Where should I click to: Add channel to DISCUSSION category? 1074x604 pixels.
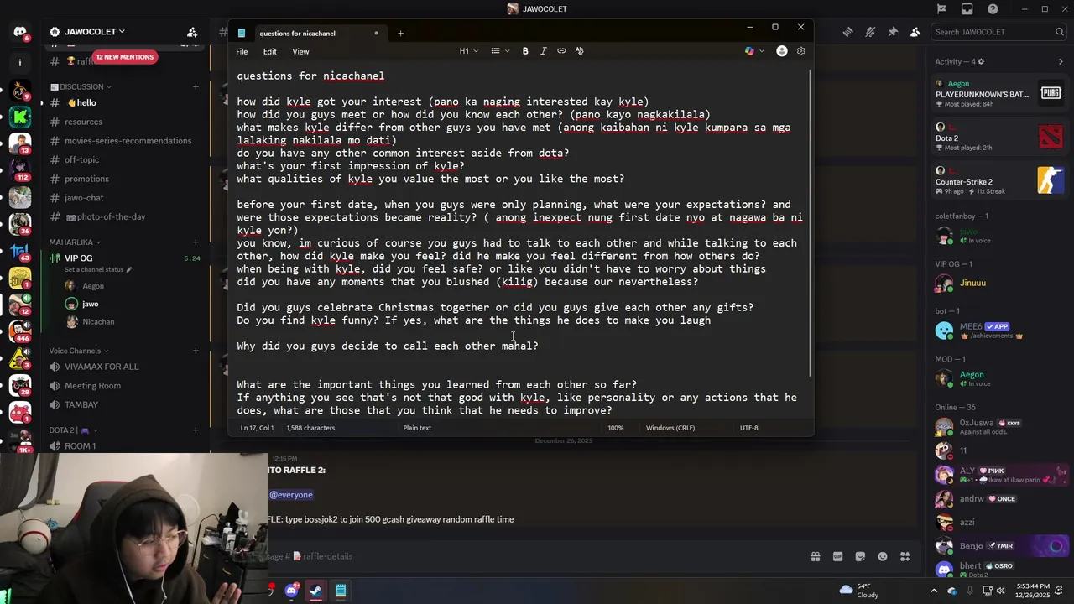click(196, 86)
